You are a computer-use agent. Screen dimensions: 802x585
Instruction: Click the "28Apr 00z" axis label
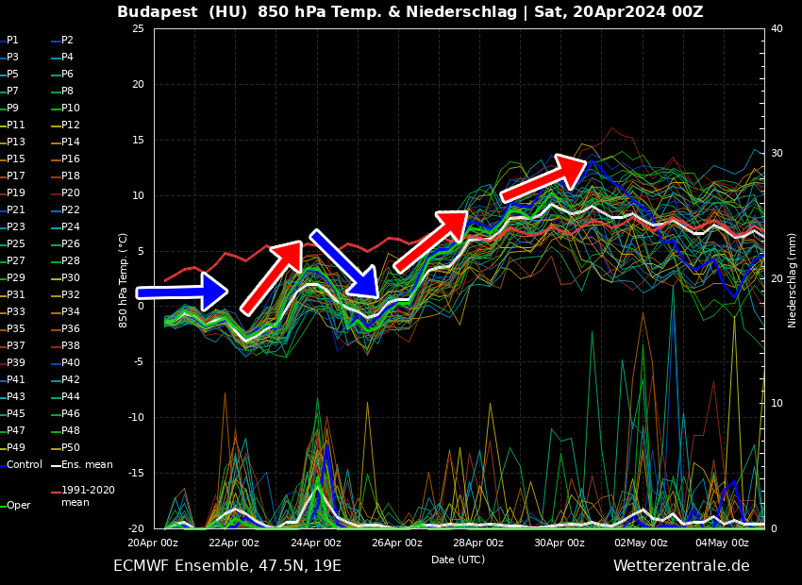pos(478,543)
